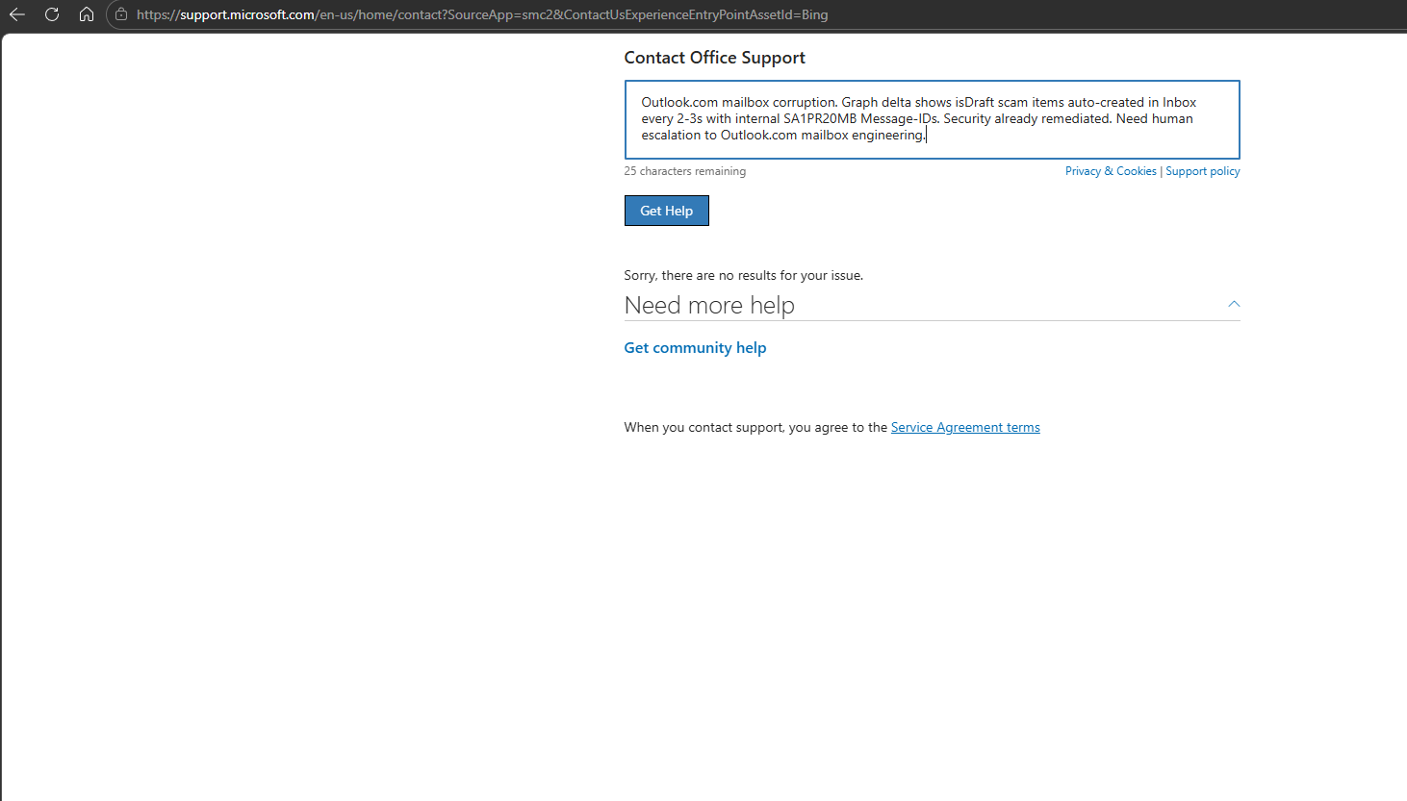Select the Contact Office Support heading
The height and width of the screenshot is (801, 1407).
tap(714, 58)
